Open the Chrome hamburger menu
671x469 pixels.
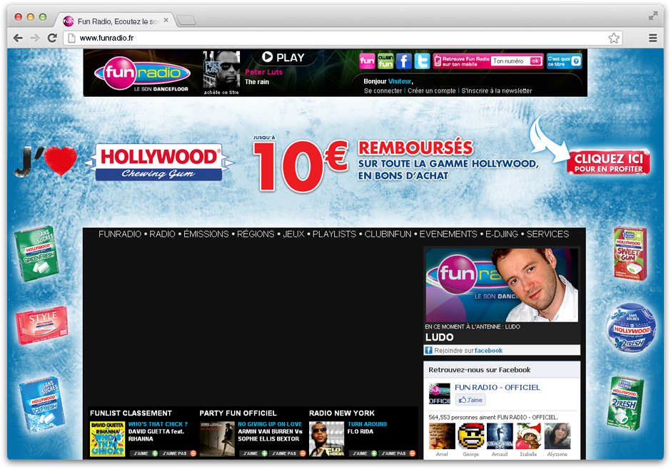coord(652,38)
